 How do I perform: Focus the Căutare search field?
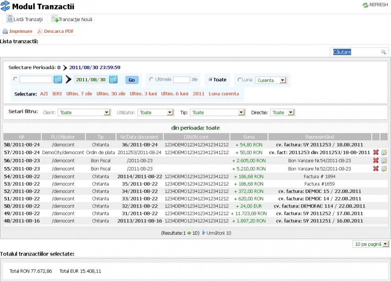pos(356,52)
